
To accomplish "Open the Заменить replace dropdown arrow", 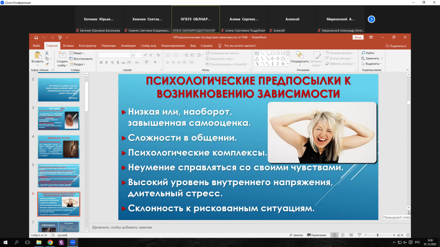I will click(382, 58).
